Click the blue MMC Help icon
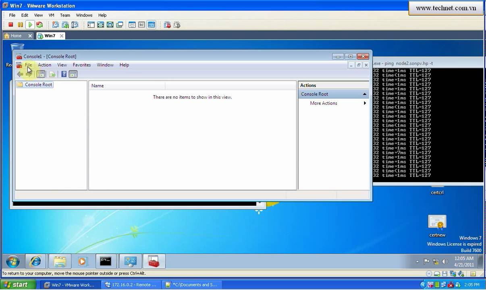486x290 pixels. pyautogui.click(x=64, y=74)
